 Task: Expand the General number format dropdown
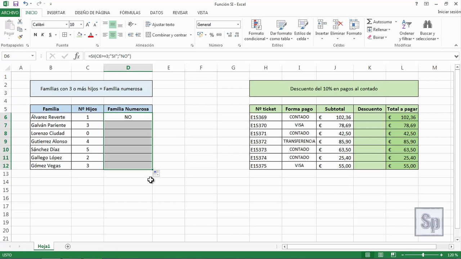(238, 24)
